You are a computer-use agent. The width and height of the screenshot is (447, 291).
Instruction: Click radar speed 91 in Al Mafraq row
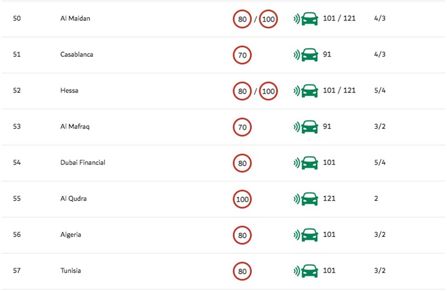[327, 127]
